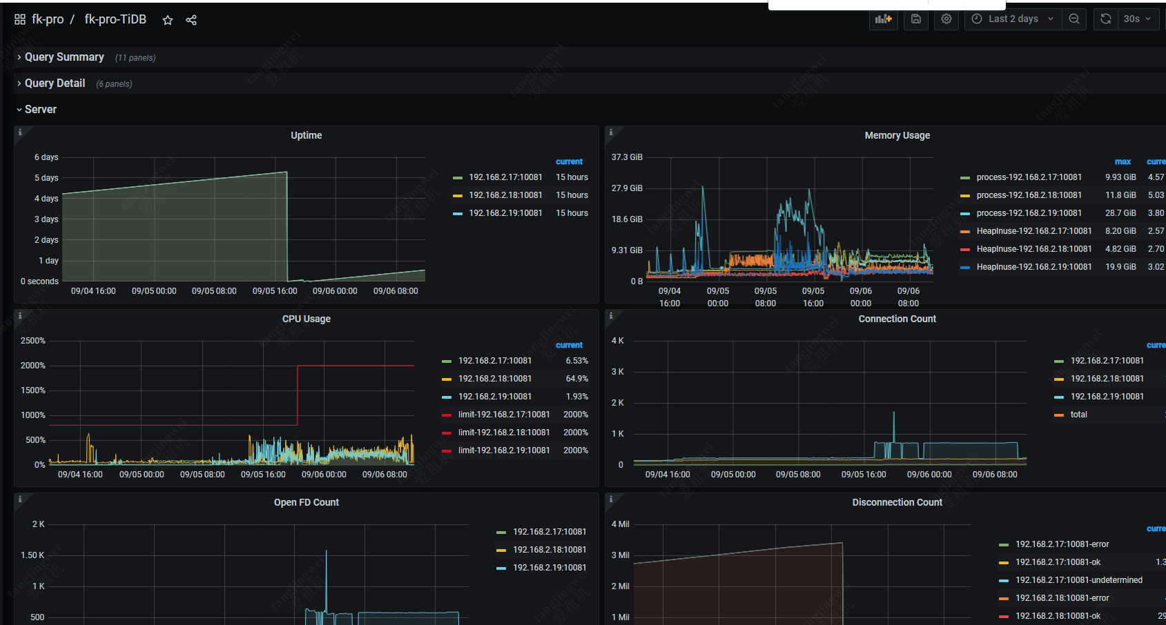
Task: Click the 28.7 GiB max memory value
Action: tap(1120, 213)
